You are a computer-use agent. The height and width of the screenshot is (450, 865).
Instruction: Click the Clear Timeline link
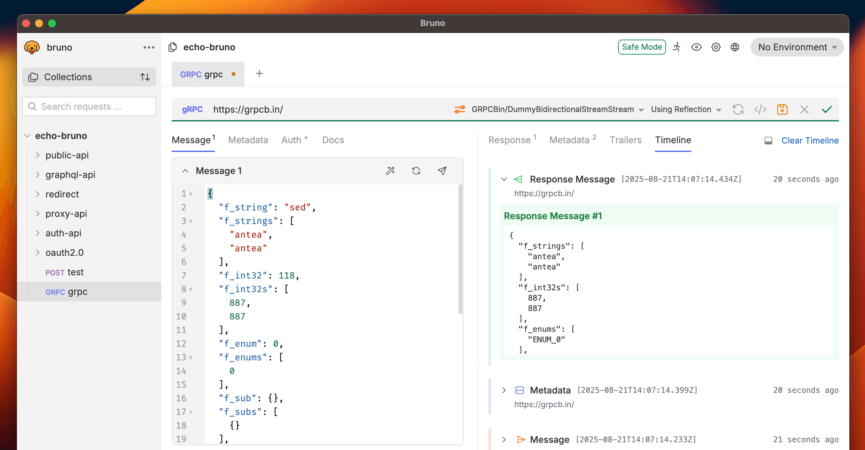pos(810,141)
